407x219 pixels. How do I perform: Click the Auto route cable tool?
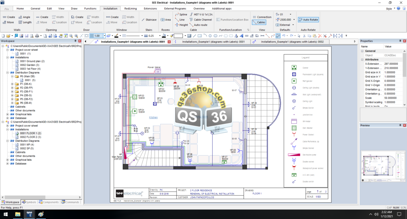199,25
